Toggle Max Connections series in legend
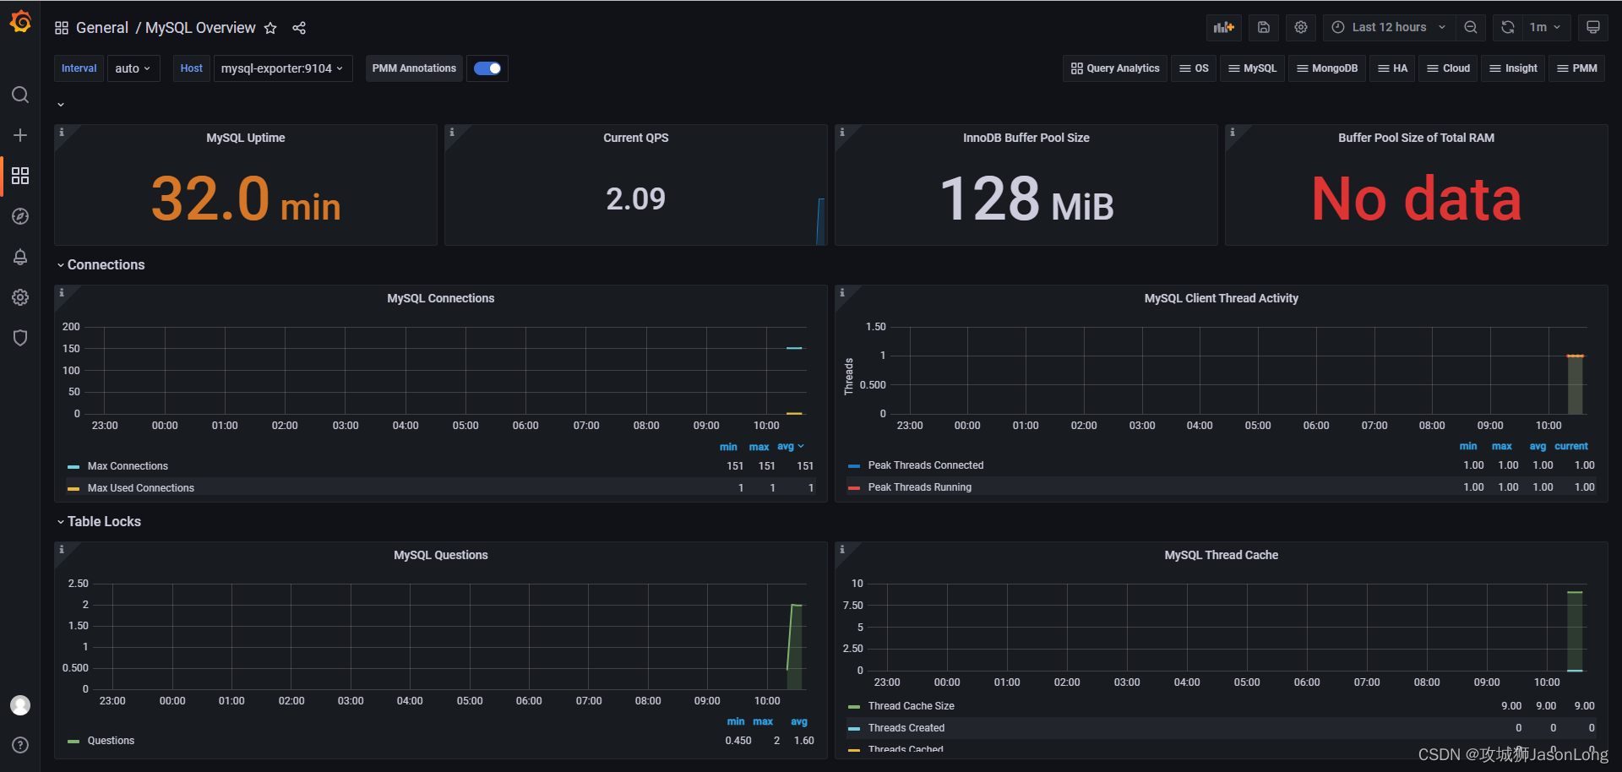The height and width of the screenshot is (772, 1622). pos(128,466)
